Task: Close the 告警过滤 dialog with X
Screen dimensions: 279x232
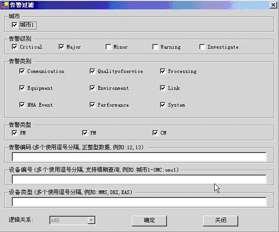Action: tap(273, 5)
